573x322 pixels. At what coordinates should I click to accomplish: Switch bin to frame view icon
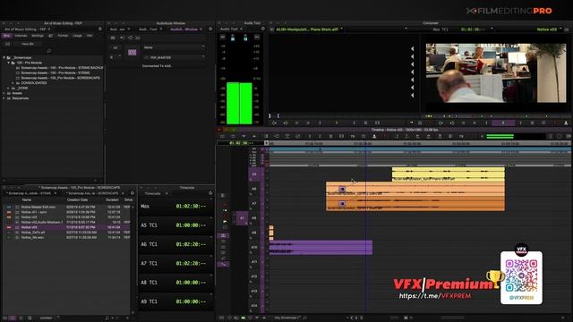click(x=21, y=318)
